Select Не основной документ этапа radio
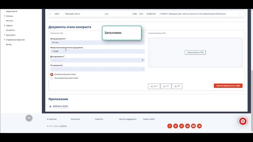The image size is (253, 142). (x=52, y=78)
